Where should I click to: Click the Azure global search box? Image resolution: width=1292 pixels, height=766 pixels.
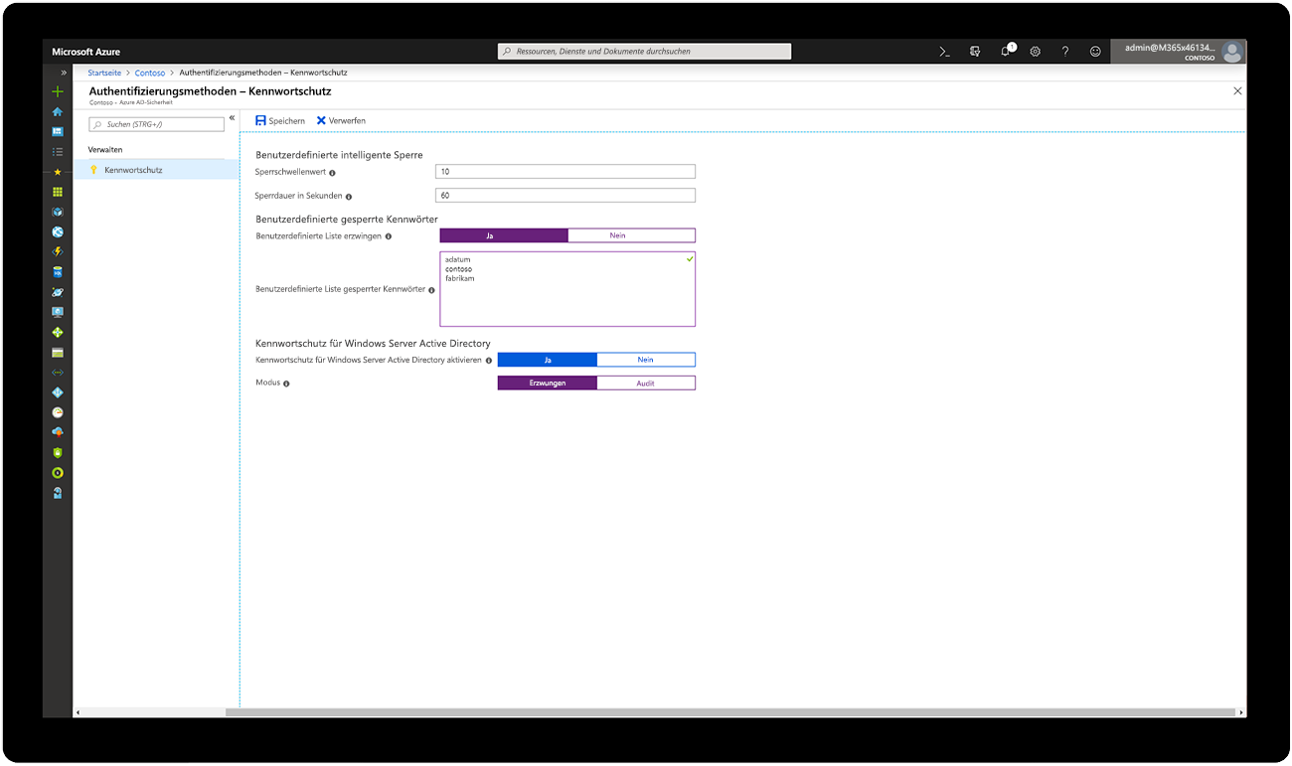point(645,51)
